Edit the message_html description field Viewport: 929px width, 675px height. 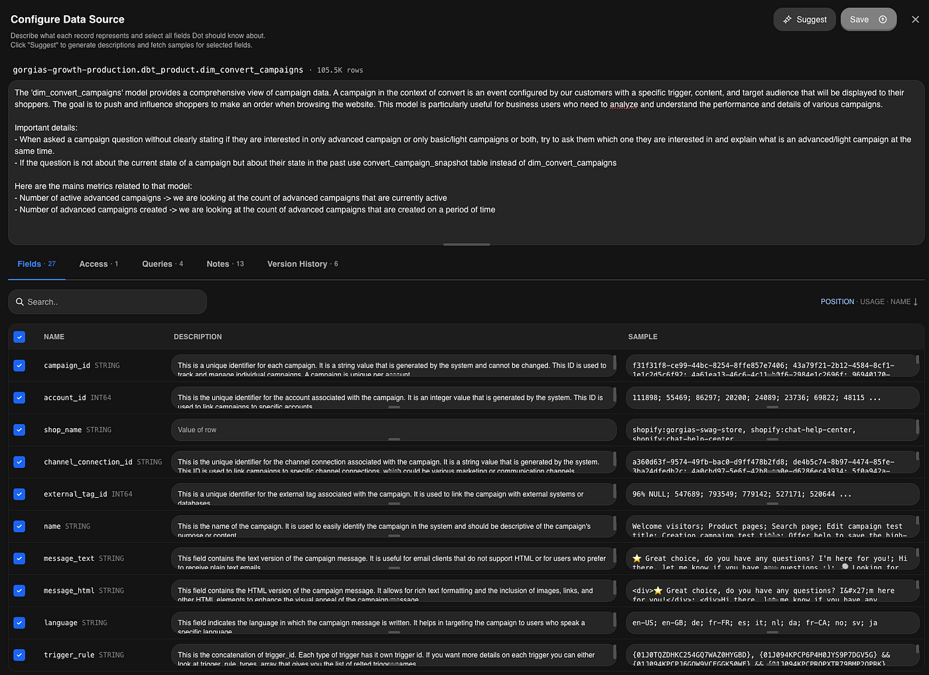click(393, 591)
